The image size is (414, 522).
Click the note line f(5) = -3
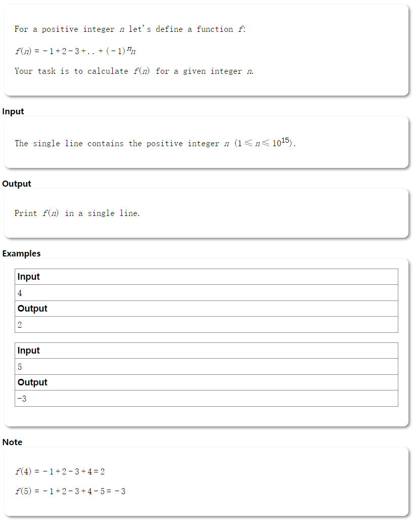(70, 491)
